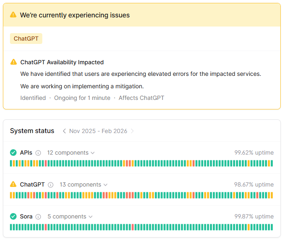Click the mitigation update sentence
This screenshot has height=240, width=282.
pyautogui.click(x=82, y=86)
